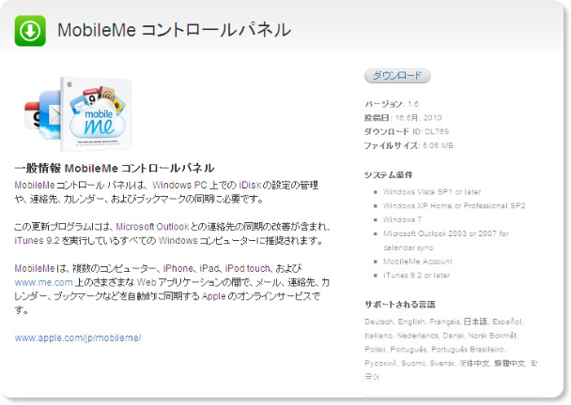Click the ダウンロード button
The height and width of the screenshot is (405, 571).
tap(397, 76)
